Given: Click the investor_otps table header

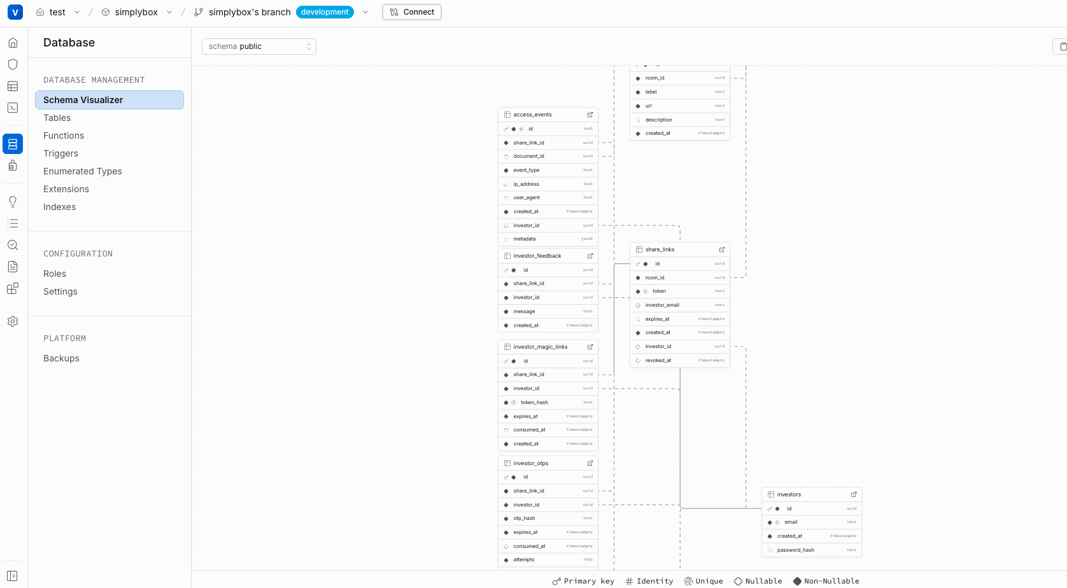Looking at the screenshot, I should [x=548, y=463].
